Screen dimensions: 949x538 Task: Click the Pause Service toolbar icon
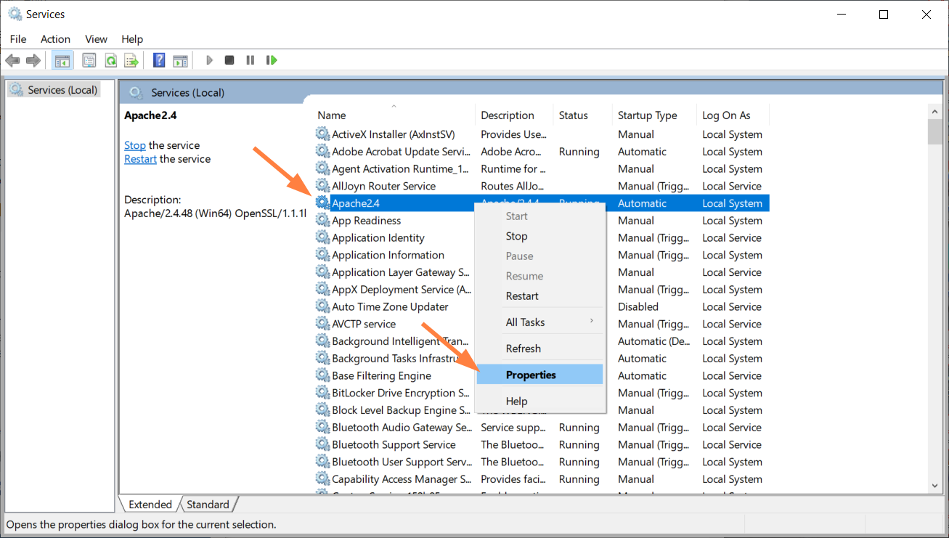coord(251,60)
